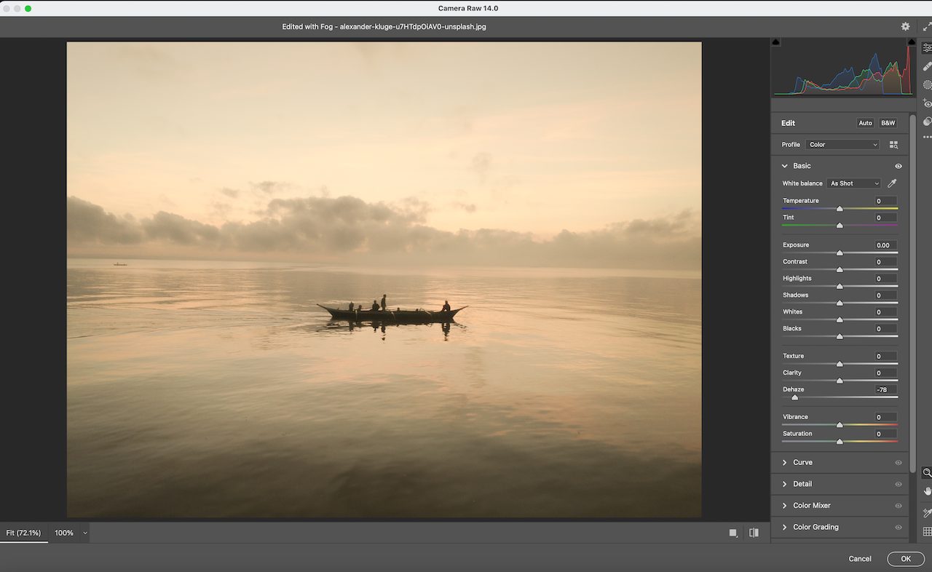Expand the Color Mixer panel
Viewport: 932px width, 572px height.
tap(784, 506)
